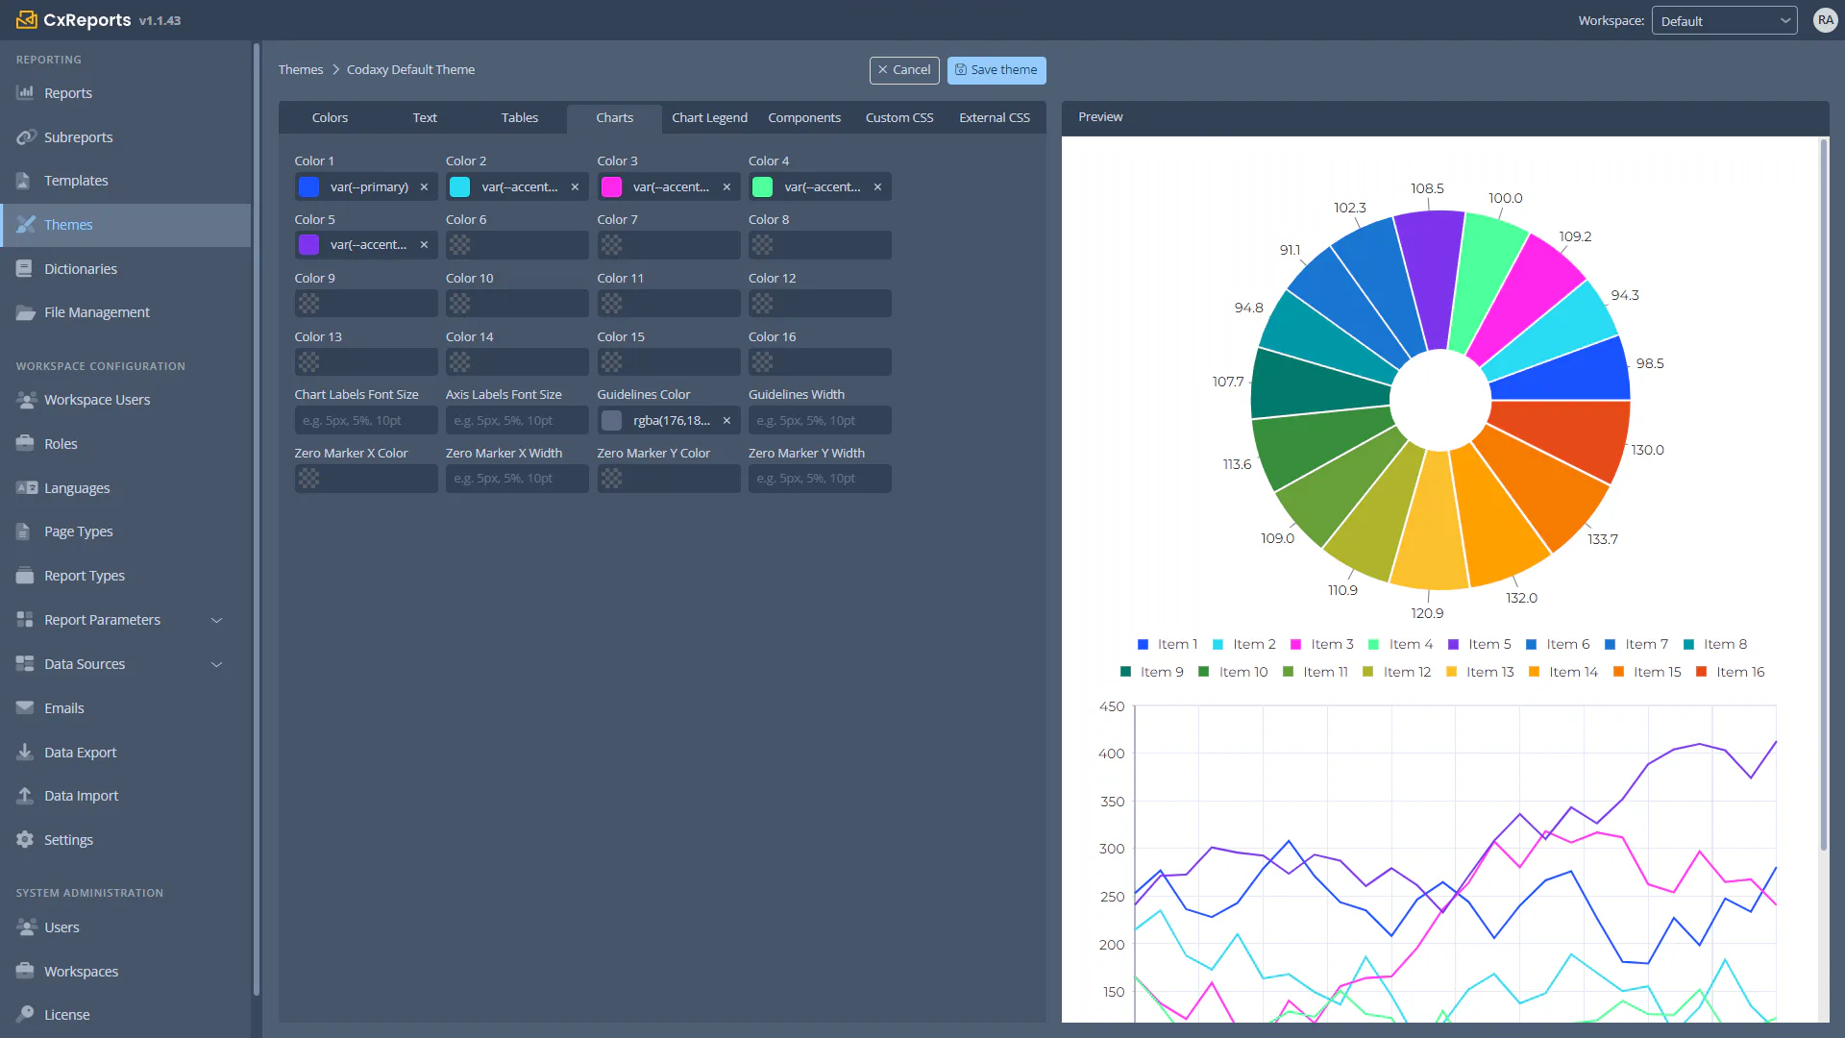This screenshot has height=1038, width=1845.
Task: Select the Languages icon in sidebar
Action: point(26,488)
